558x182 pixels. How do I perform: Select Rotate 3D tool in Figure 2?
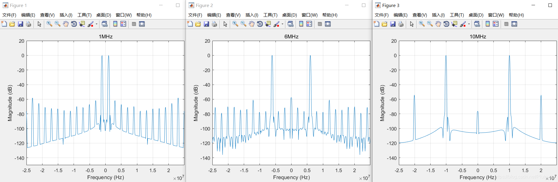click(260, 24)
